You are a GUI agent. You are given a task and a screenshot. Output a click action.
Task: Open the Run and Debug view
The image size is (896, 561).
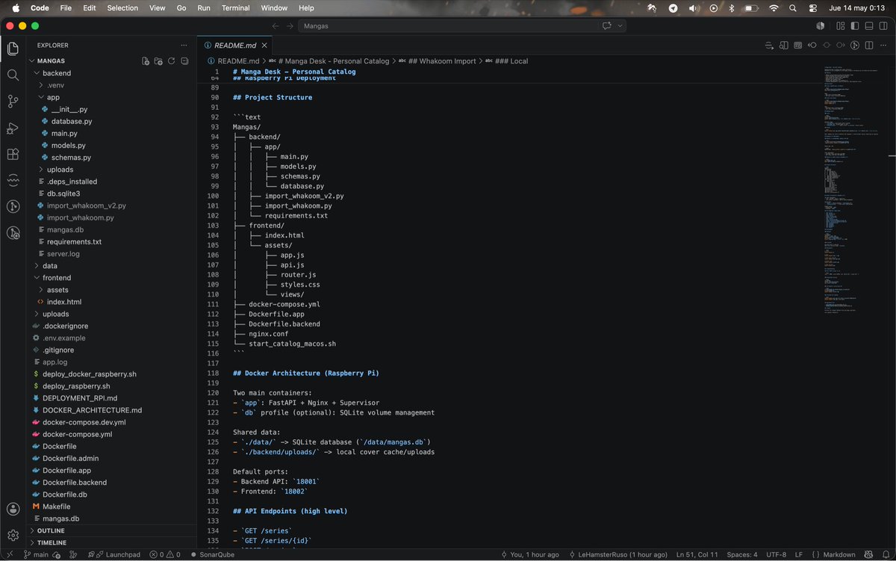coord(13,128)
